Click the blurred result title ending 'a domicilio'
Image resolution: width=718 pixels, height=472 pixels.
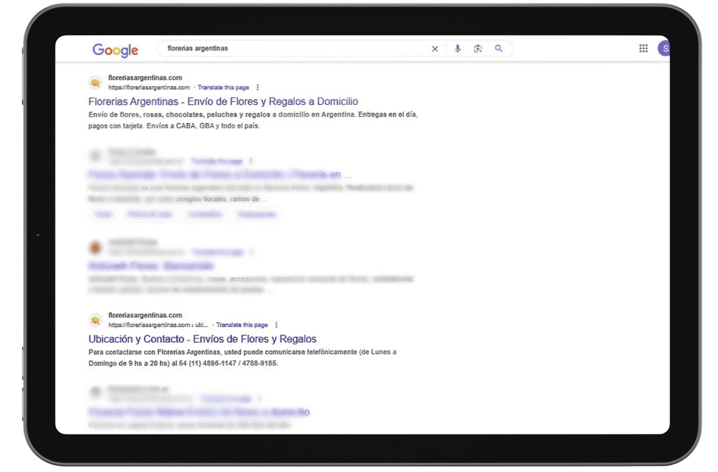(x=199, y=412)
